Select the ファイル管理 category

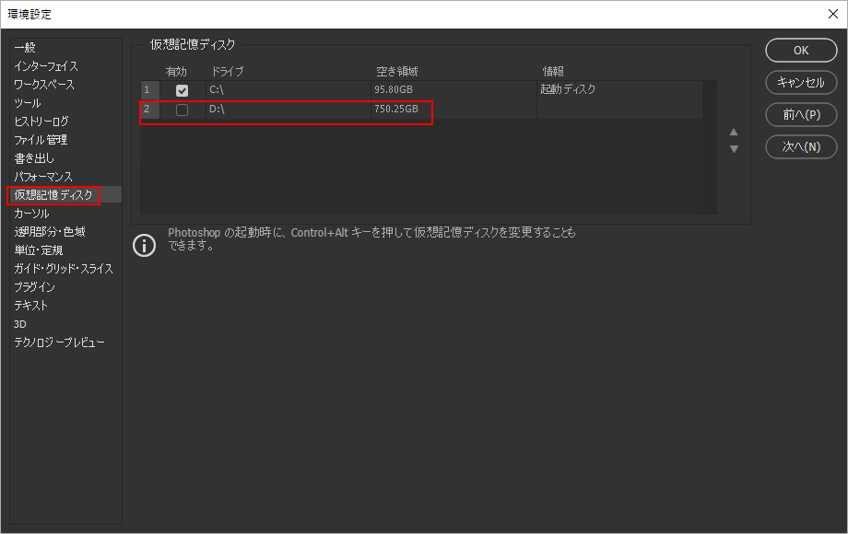click(41, 140)
